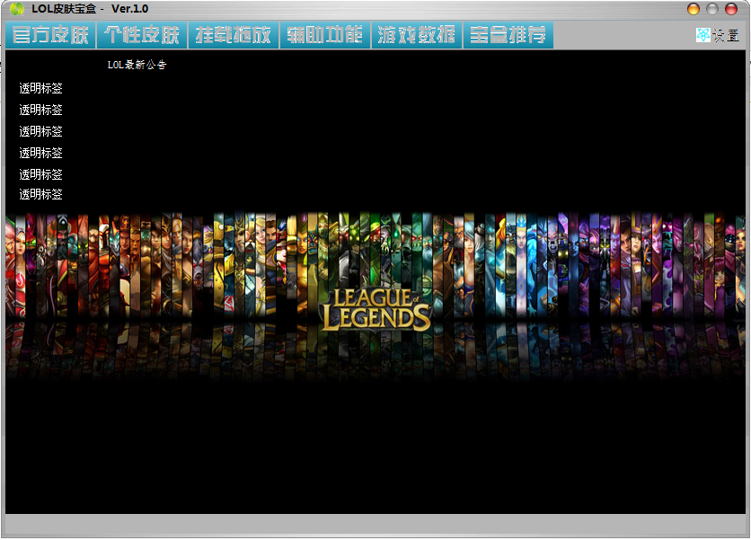
Task: Open the 辅助功能 tab
Action: pyautogui.click(x=324, y=35)
